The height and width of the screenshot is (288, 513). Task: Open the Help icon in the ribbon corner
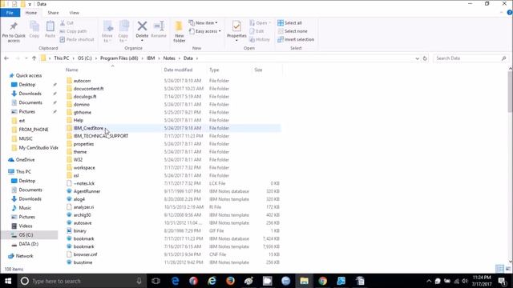[510, 13]
